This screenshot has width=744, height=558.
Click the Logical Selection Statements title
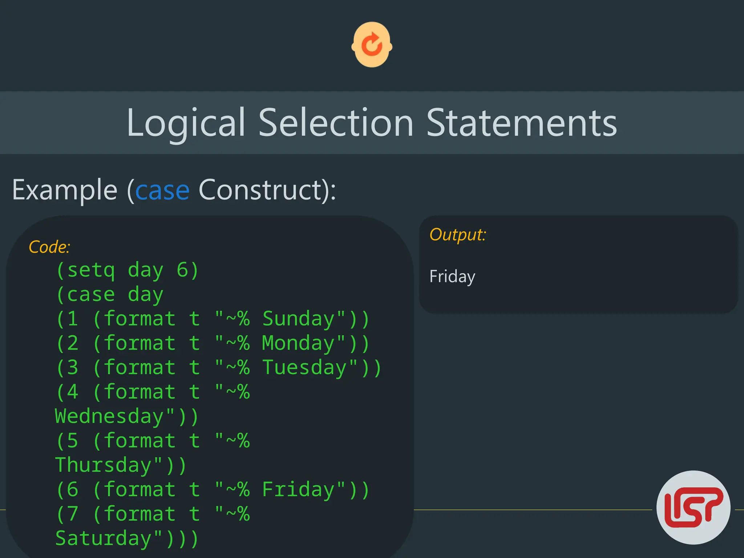click(371, 123)
